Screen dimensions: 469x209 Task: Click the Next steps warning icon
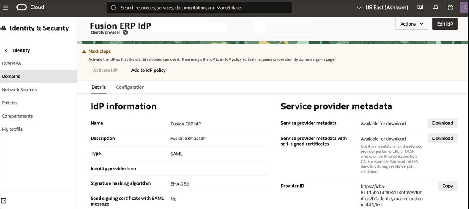(84, 52)
